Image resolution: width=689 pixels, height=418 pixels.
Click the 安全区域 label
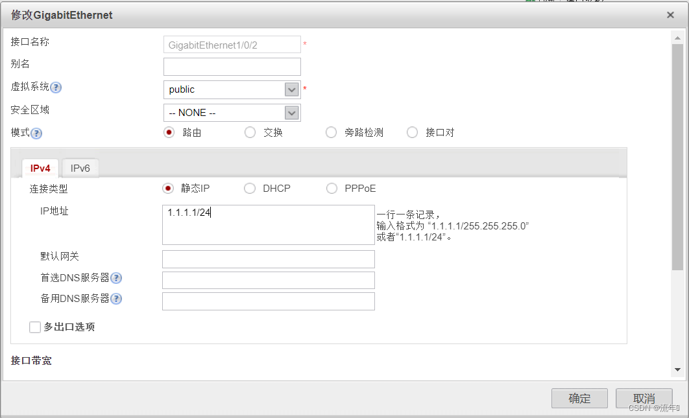pos(30,110)
